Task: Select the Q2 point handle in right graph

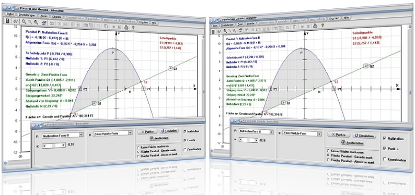Action: pyautogui.click(x=366, y=66)
